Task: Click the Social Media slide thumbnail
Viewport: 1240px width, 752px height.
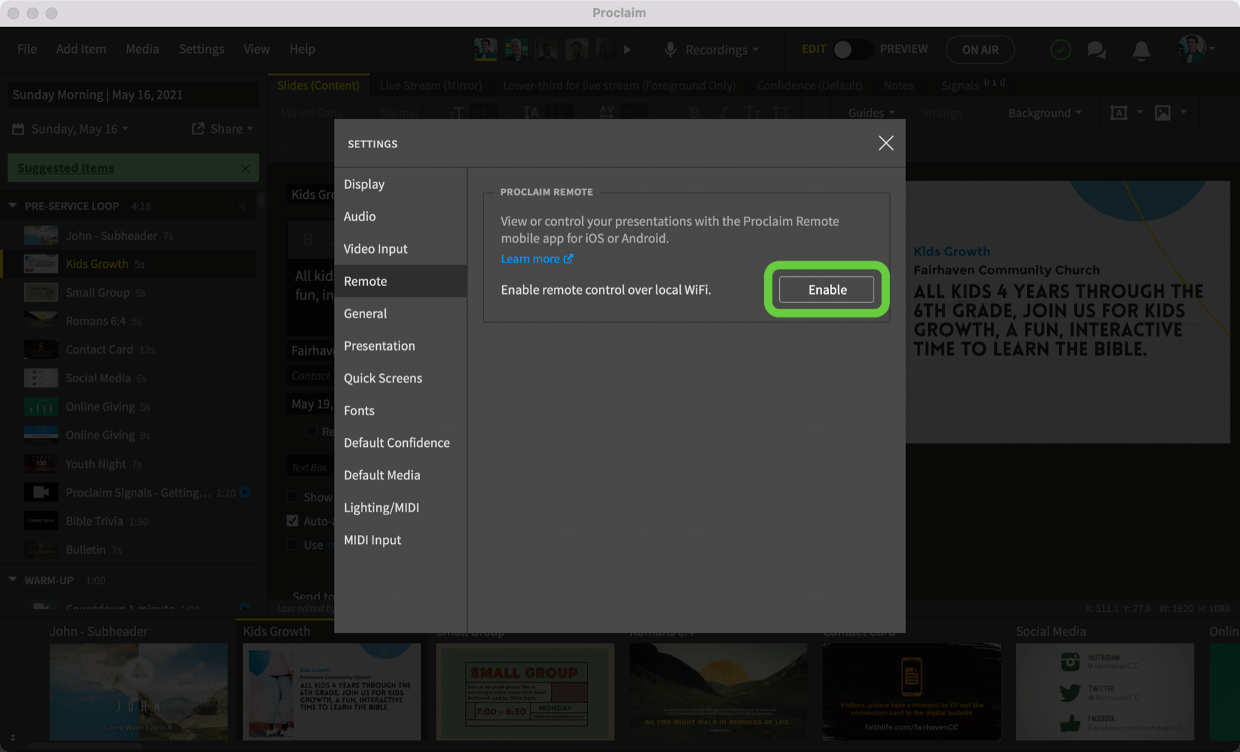Action: 1105,691
